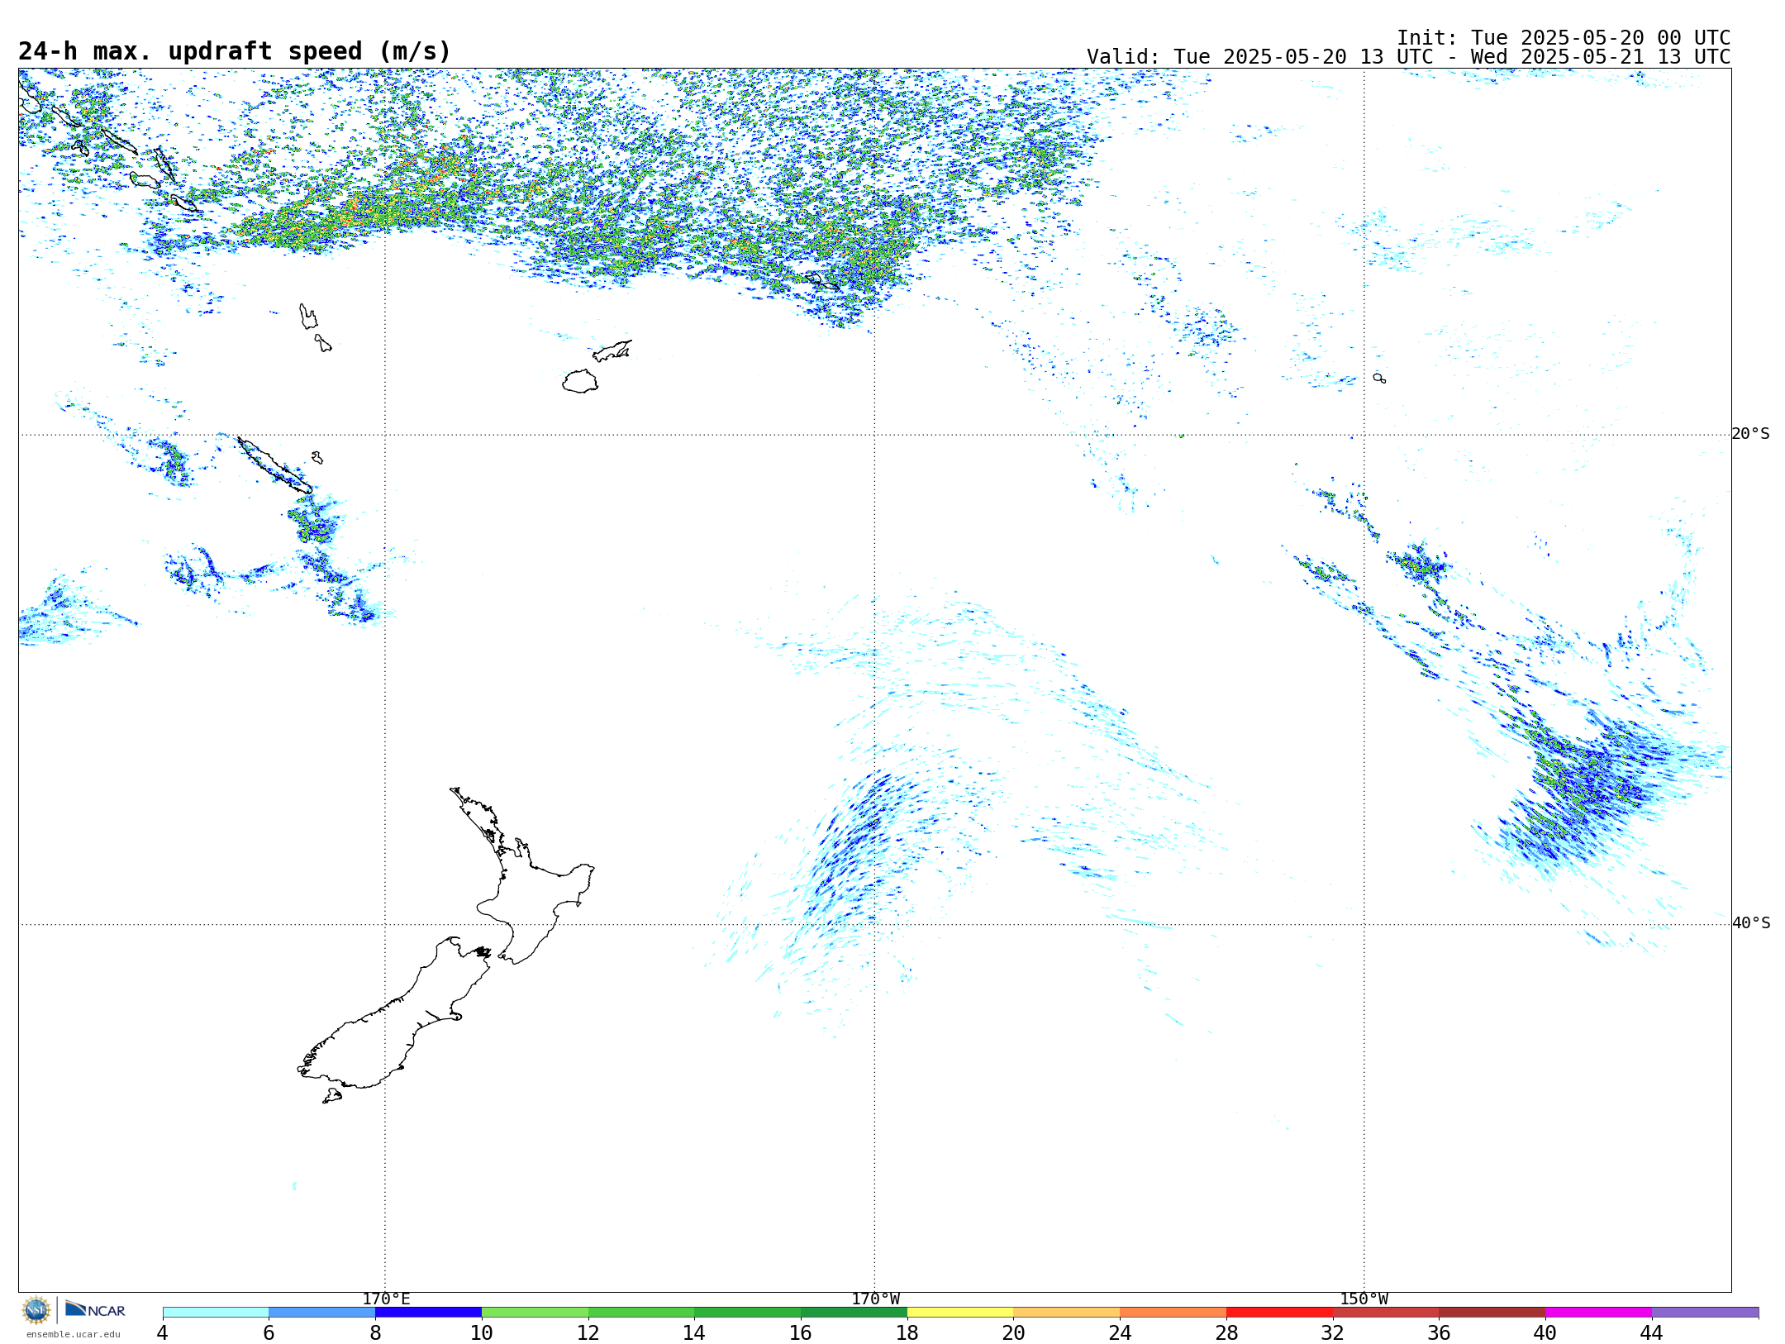Click the dark brown-red 36-40 color swatch
Viewport: 1785px width, 1344px height.
click(1492, 1313)
